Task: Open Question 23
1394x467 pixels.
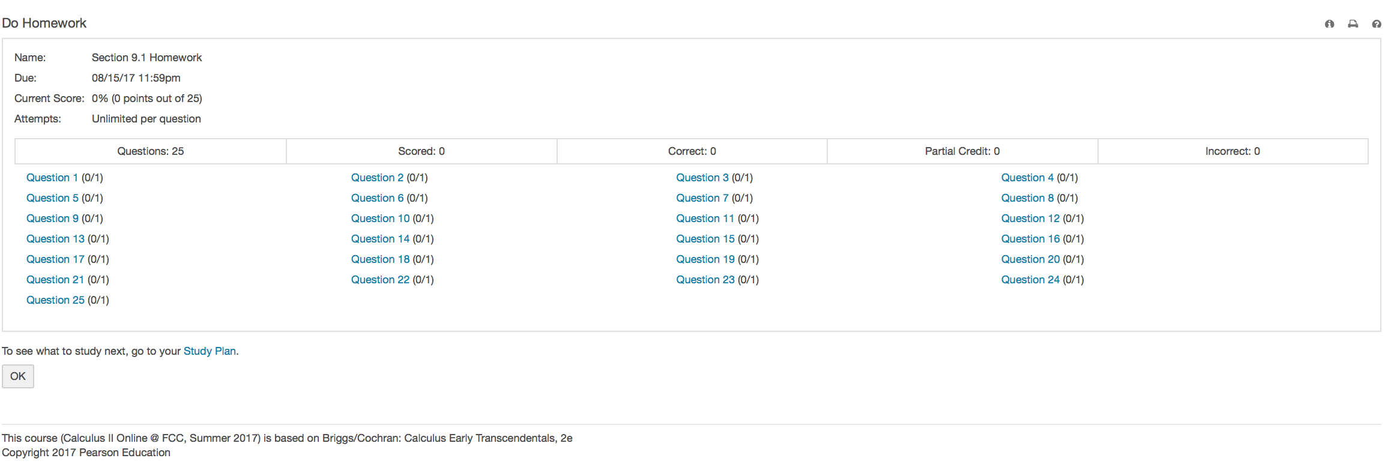Action: (705, 280)
